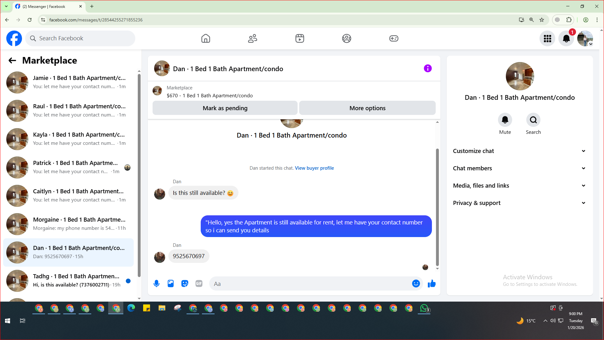Viewport: 604px width, 340px height.
Task: Open Kayla's apartment conversation
Action: 69,139
